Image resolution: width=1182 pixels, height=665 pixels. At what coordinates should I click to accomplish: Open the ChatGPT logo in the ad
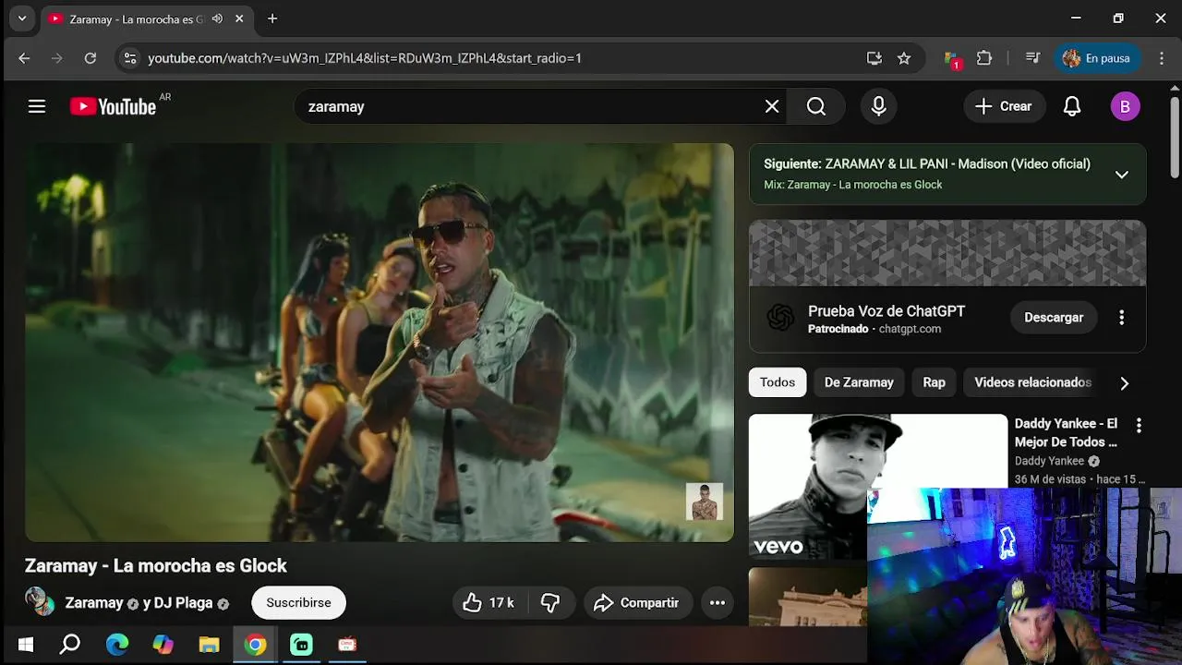pyautogui.click(x=780, y=318)
